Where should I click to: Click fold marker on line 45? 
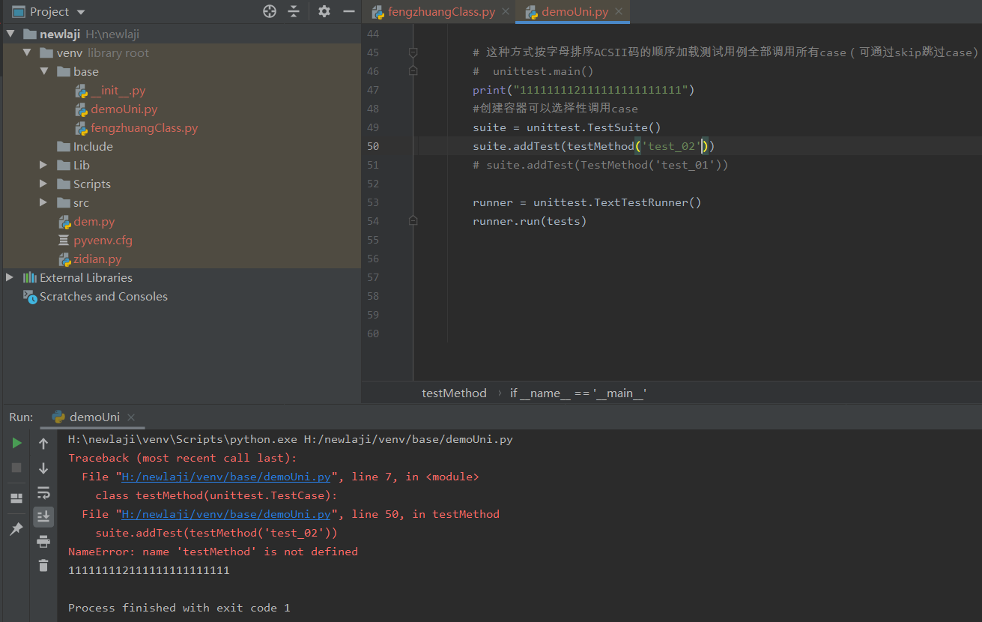(x=413, y=52)
